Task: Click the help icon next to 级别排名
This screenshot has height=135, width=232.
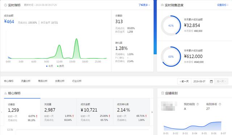Action: point(220,104)
